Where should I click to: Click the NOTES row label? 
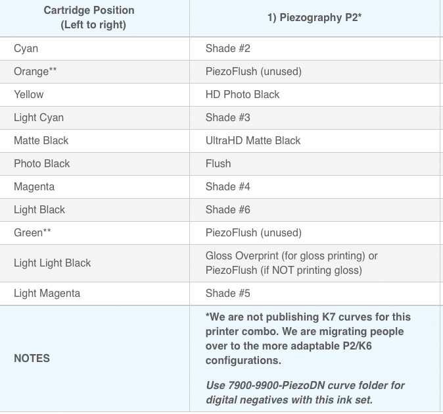(x=32, y=358)
